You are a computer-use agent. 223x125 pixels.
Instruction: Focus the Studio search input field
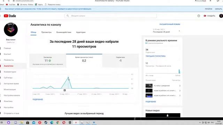coord(110,16)
